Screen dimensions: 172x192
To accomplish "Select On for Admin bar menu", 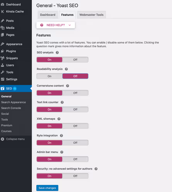I will coord(49,159).
